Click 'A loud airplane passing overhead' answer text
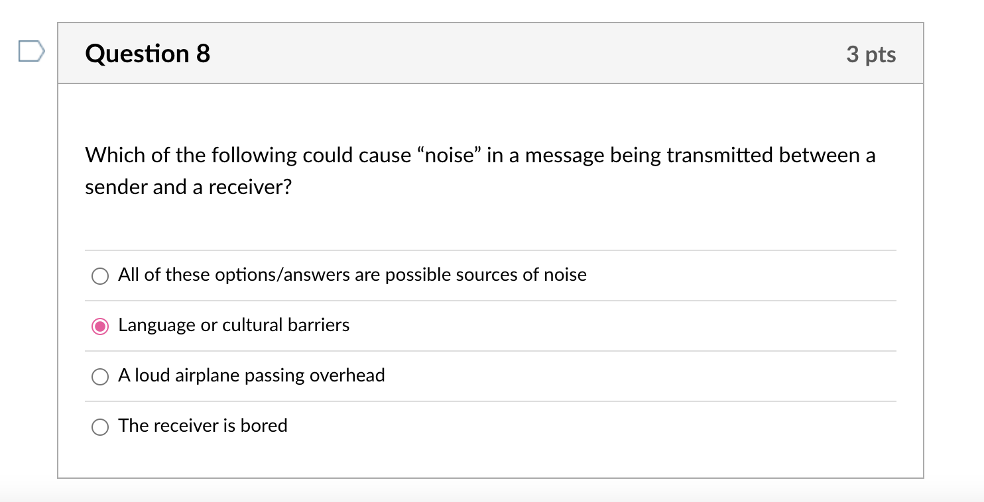984x502 pixels. [251, 375]
